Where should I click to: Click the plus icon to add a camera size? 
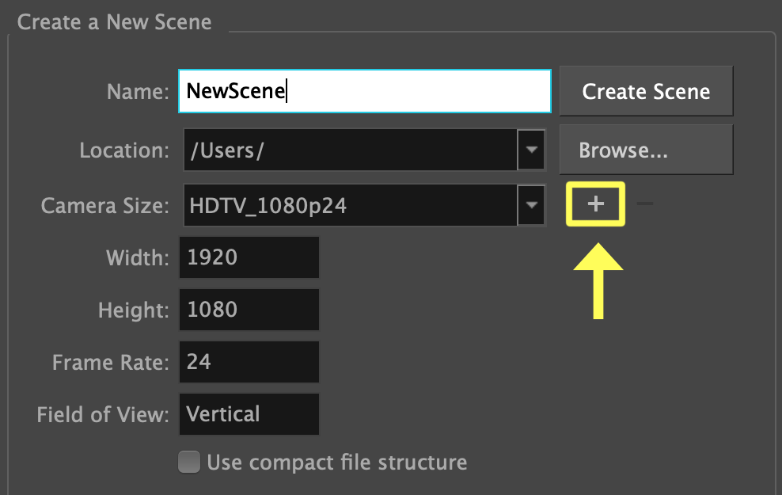[x=595, y=204]
